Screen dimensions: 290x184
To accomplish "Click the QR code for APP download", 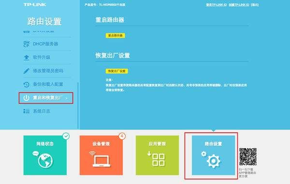I will (248, 157).
